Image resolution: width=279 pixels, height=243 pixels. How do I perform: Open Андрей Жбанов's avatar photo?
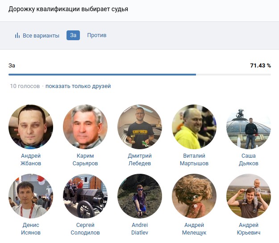point(31,127)
